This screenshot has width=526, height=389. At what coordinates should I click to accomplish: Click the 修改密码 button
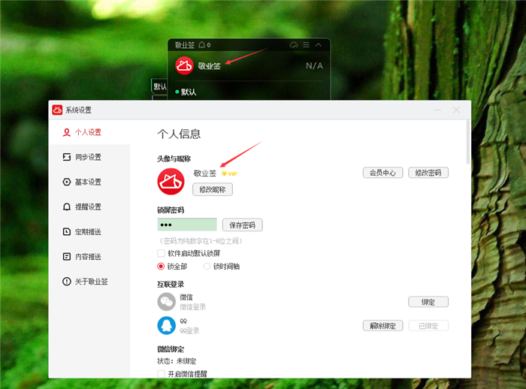pos(428,173)
